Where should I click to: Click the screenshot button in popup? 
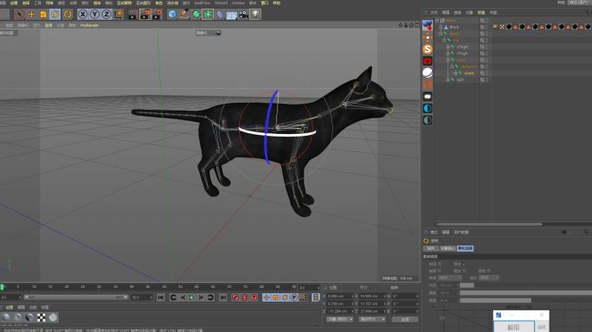pos(514,327)
